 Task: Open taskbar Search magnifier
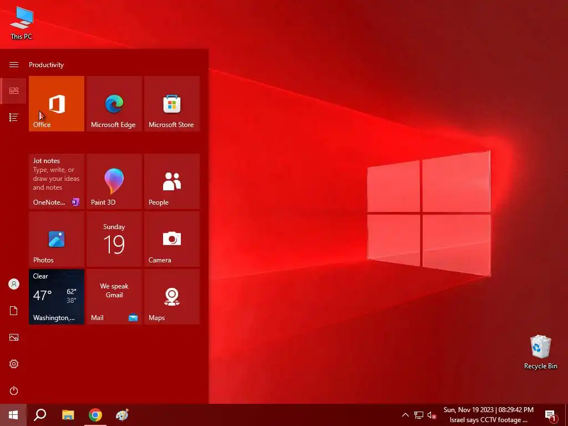click(x=40, y=415)
